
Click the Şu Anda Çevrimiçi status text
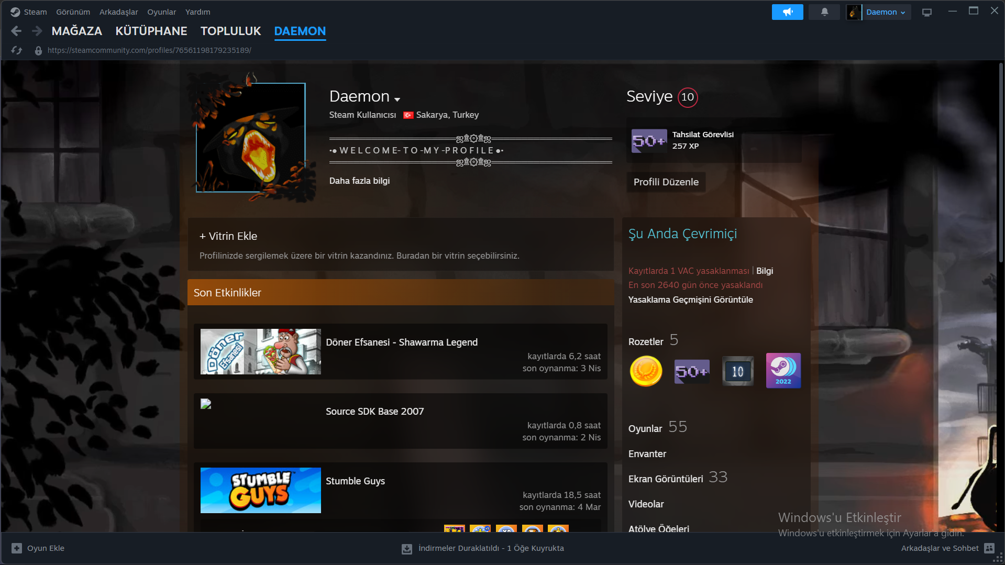coord(682,234)
